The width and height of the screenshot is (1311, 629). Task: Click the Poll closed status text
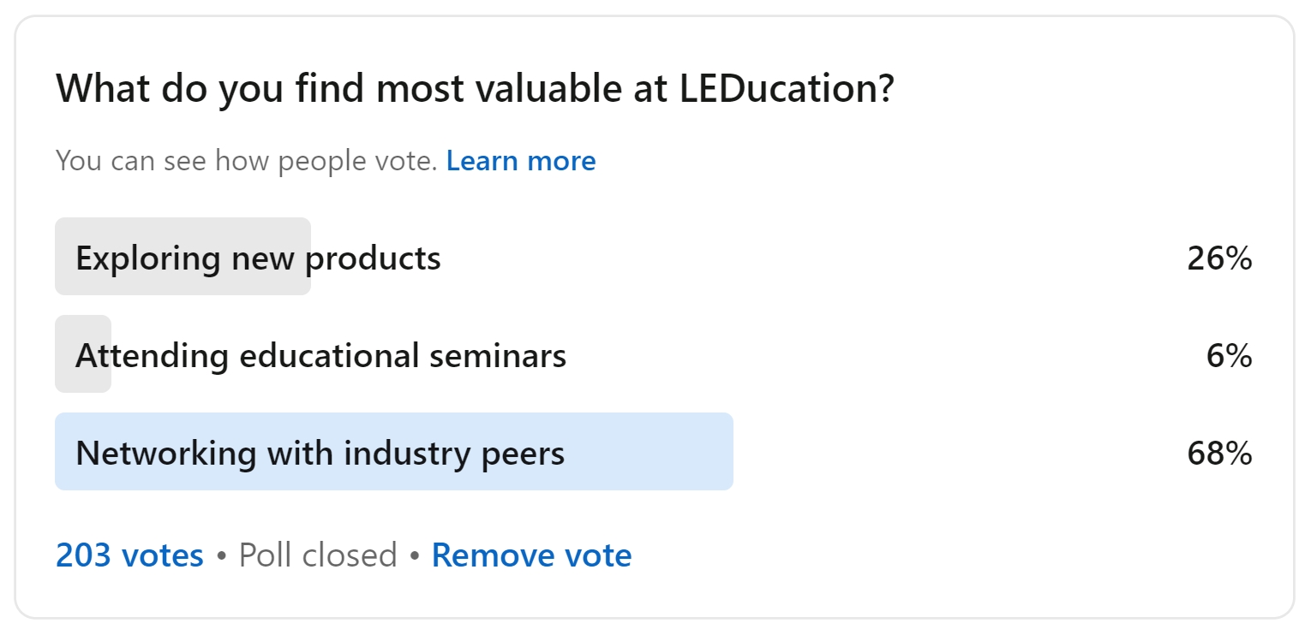click(x=317, y=555)
